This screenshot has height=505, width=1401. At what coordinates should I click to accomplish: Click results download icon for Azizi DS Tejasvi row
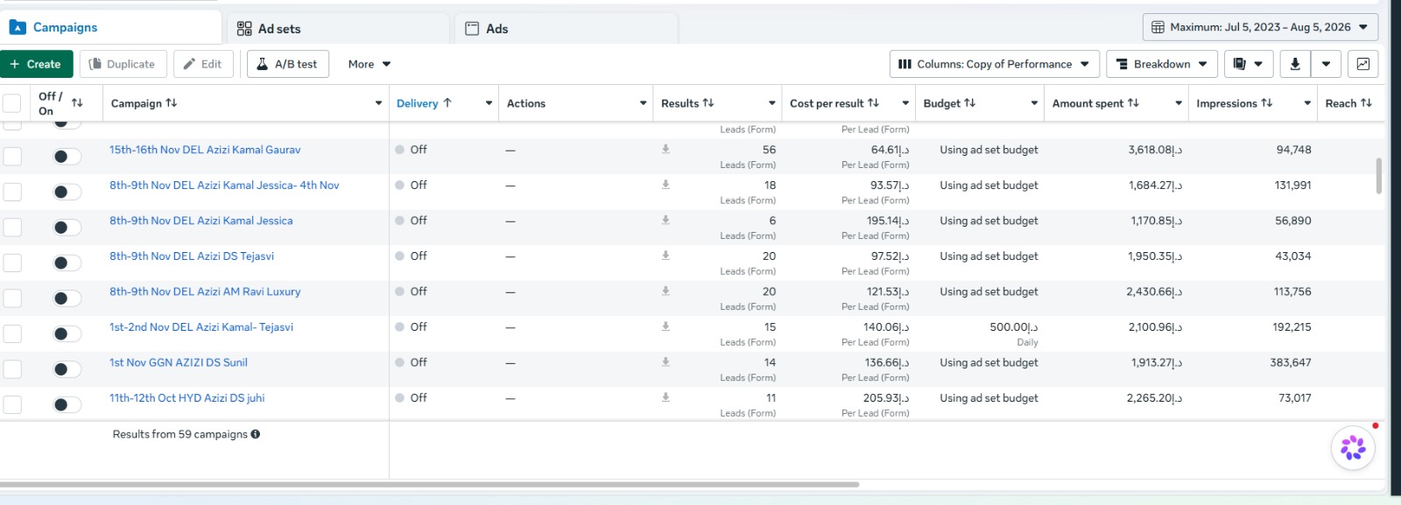click(665, 256)
